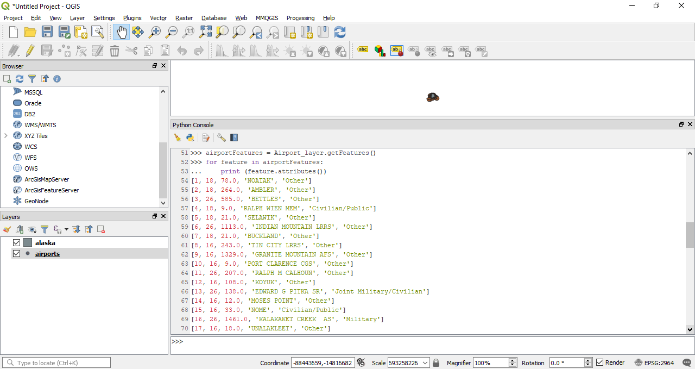Open the Processing menu
The image size is (695, 369).
(300, 18)
